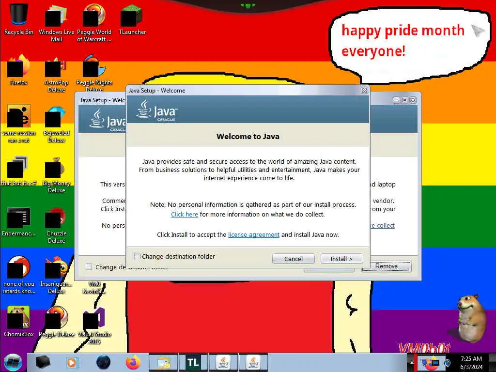Open the 'Click here' information link
The width and height of the screenshot is (496, 372).
(185, 215)
